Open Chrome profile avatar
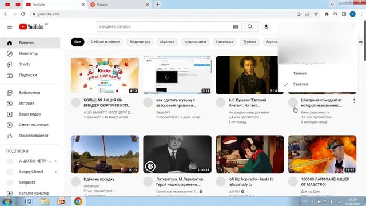 352,14
